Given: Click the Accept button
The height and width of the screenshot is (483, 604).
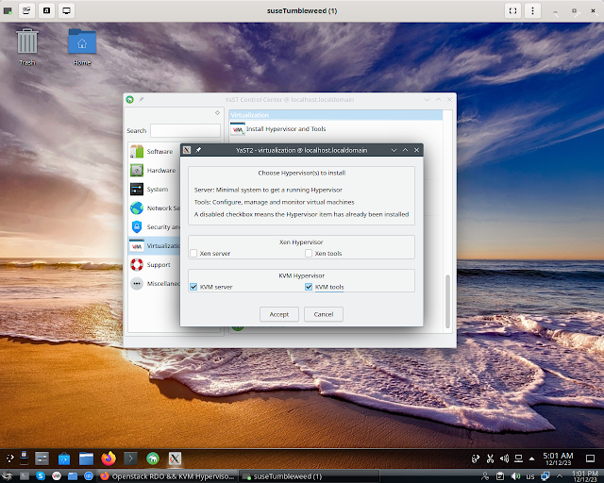Looking at the screenshot, I should tap(279, 314).
